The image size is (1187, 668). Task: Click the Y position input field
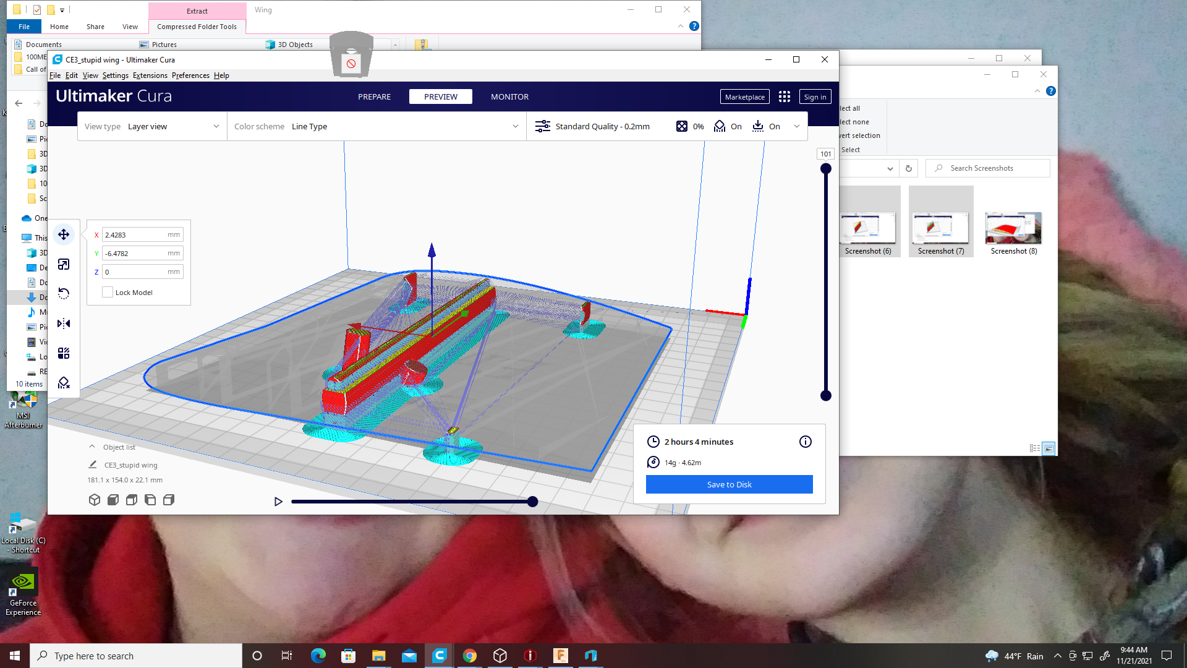[x=143, y=254]
